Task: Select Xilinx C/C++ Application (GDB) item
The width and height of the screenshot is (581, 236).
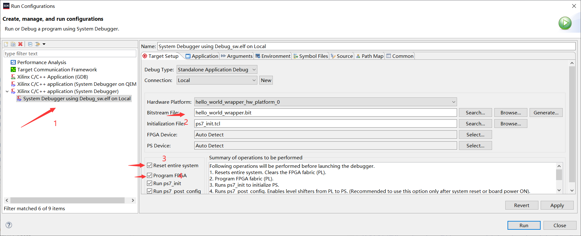Action: pos(53,77)
